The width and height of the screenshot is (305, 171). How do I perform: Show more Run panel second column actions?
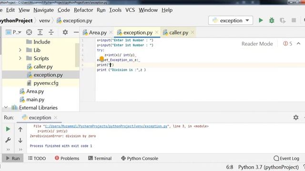[x=20, y=150]
